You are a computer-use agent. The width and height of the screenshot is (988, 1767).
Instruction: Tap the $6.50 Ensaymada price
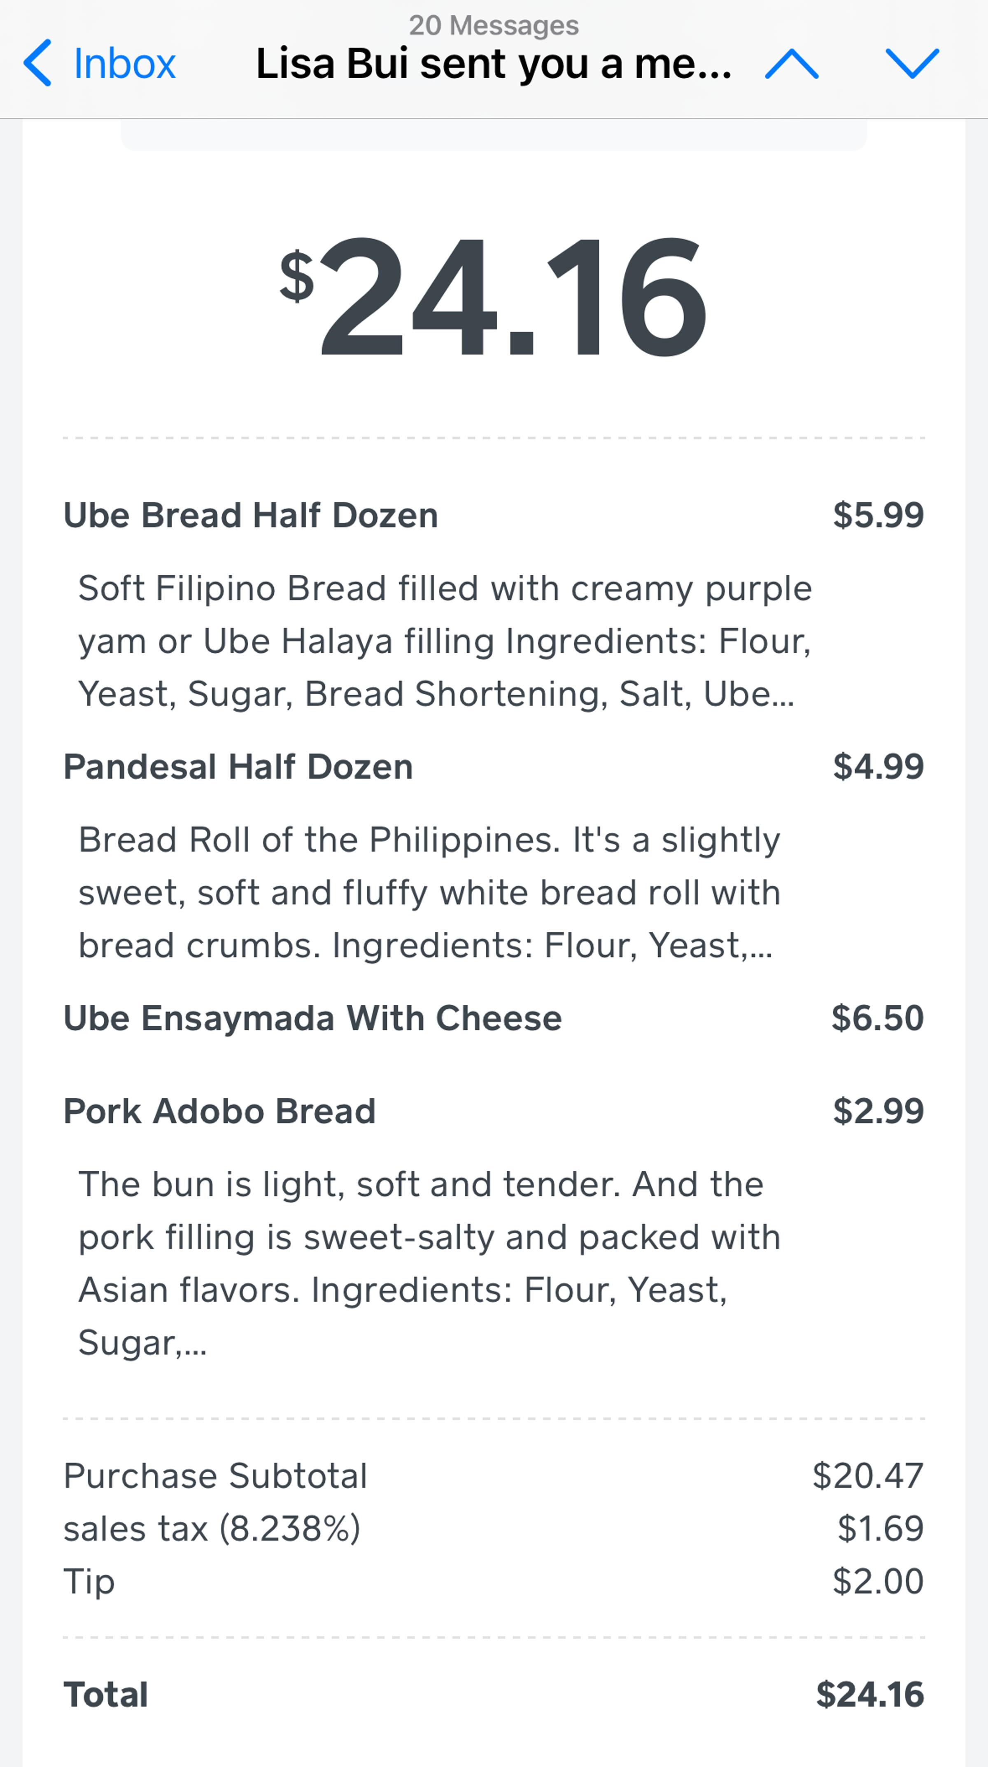[x=878, y=1018]
